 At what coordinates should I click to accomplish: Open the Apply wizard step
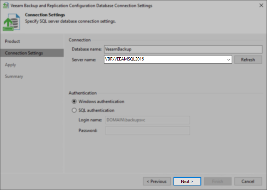[x=10, y=65]
